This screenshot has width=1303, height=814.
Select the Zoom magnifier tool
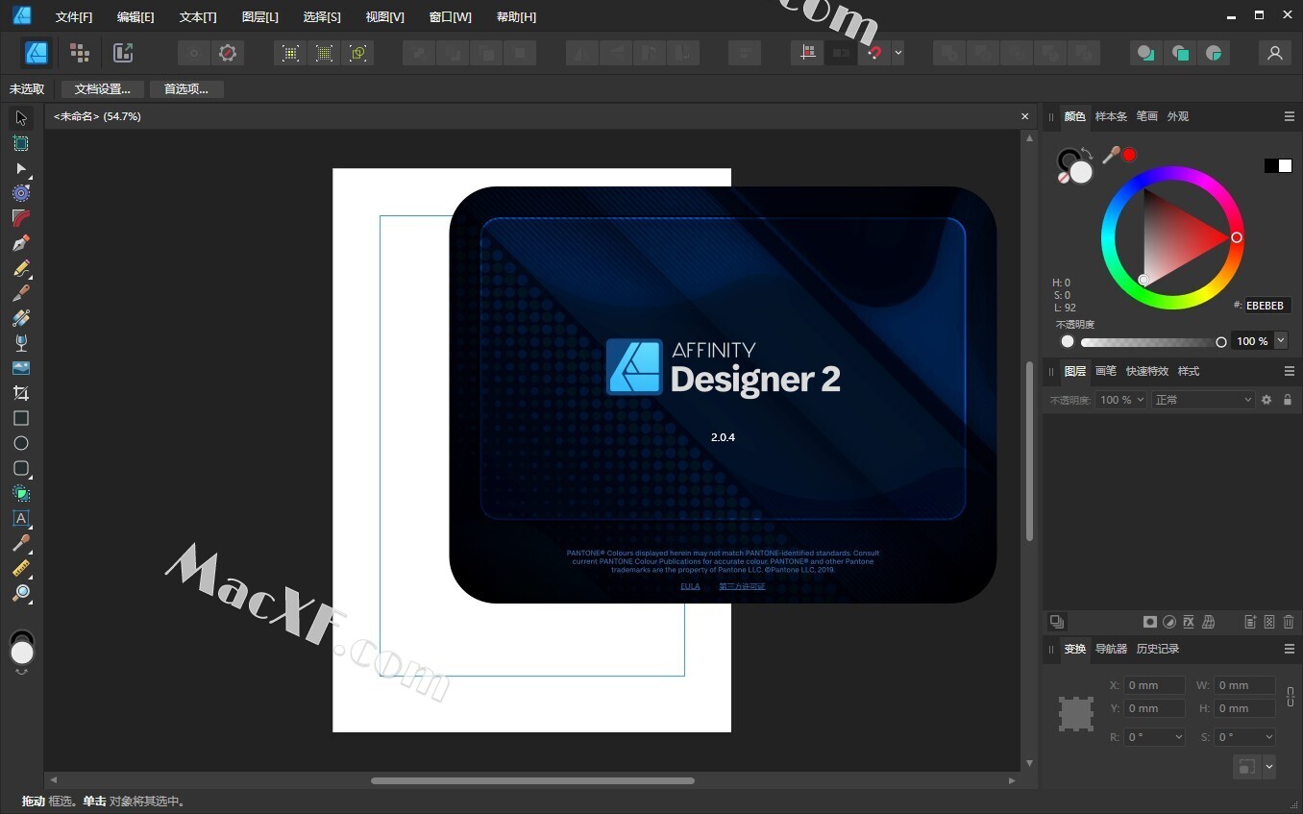click(21, 593)
